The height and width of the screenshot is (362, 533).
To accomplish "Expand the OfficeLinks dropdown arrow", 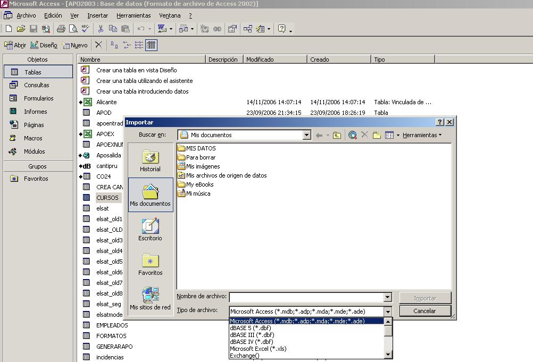I will 171,29.
